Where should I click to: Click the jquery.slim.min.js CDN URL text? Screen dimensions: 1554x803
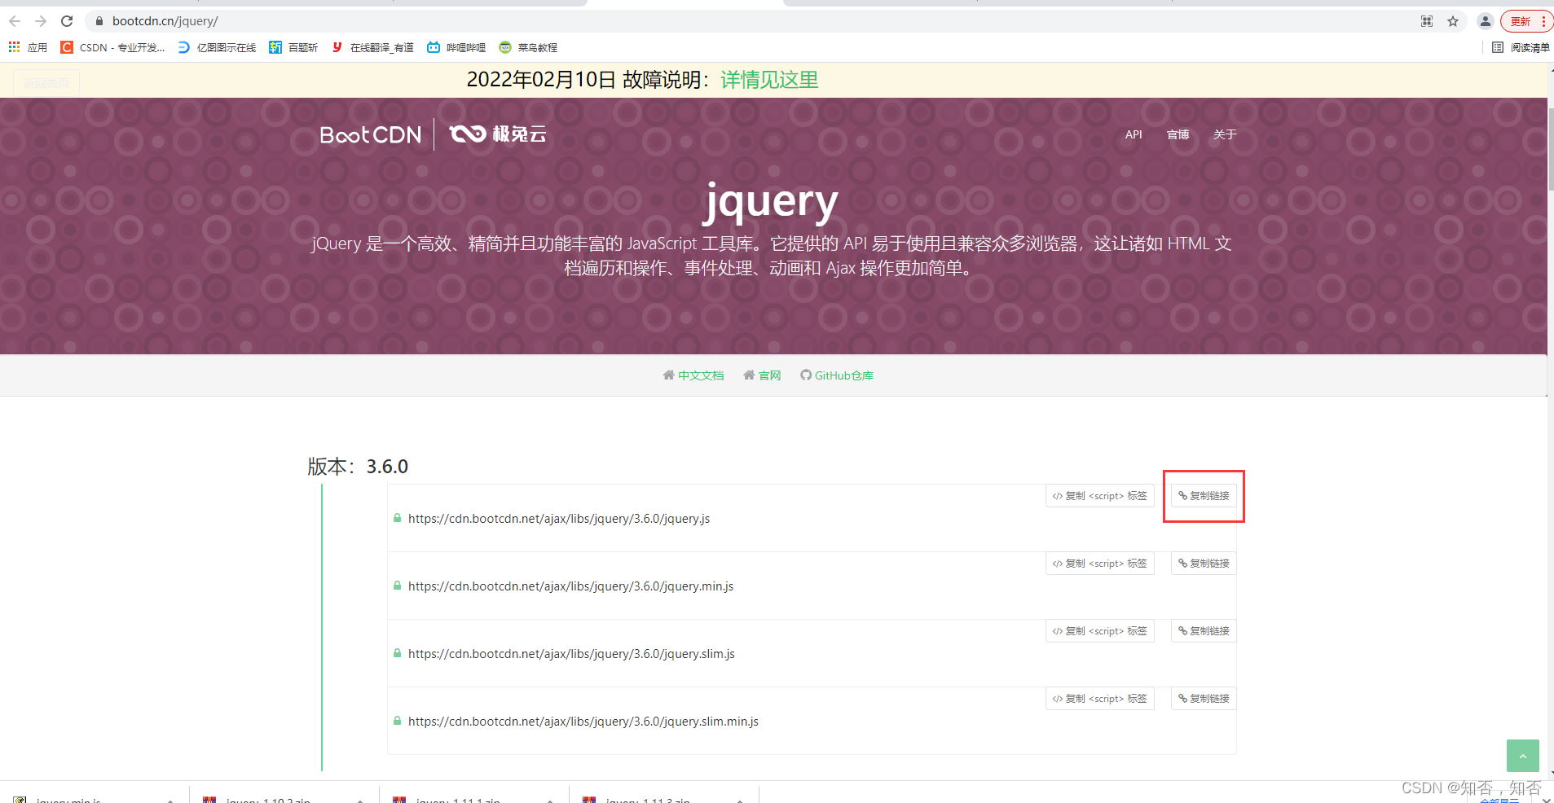[x=583, y=722]
